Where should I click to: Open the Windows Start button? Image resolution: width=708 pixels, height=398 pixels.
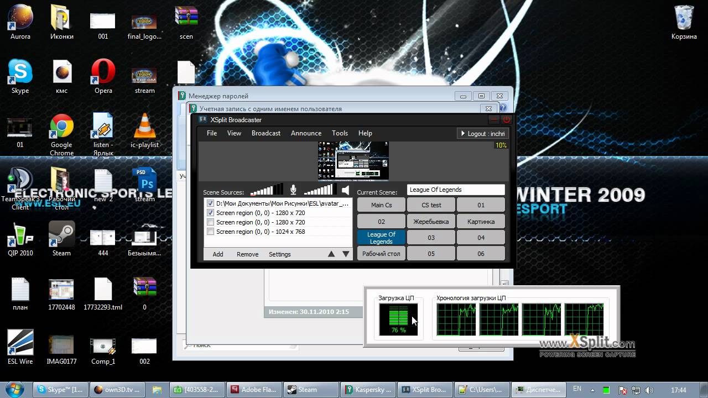(15, 389)
